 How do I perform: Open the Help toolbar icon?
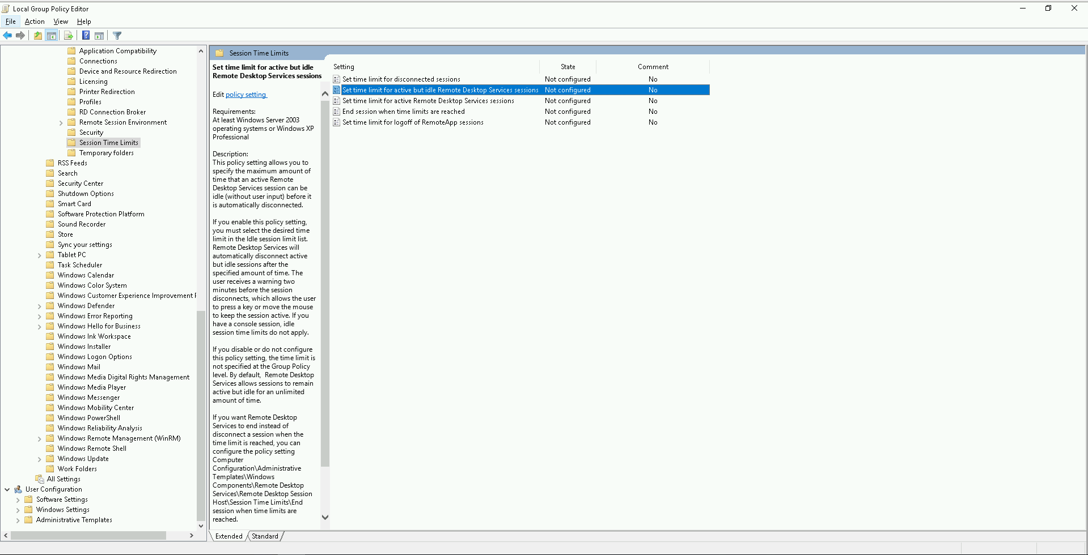tap(86, 36)
